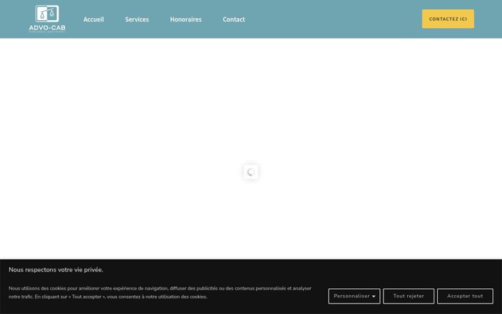Open the Honoraires menu item
Image resolution: width=502 pixels, height=314 pixels.
(x=185, y=20)
